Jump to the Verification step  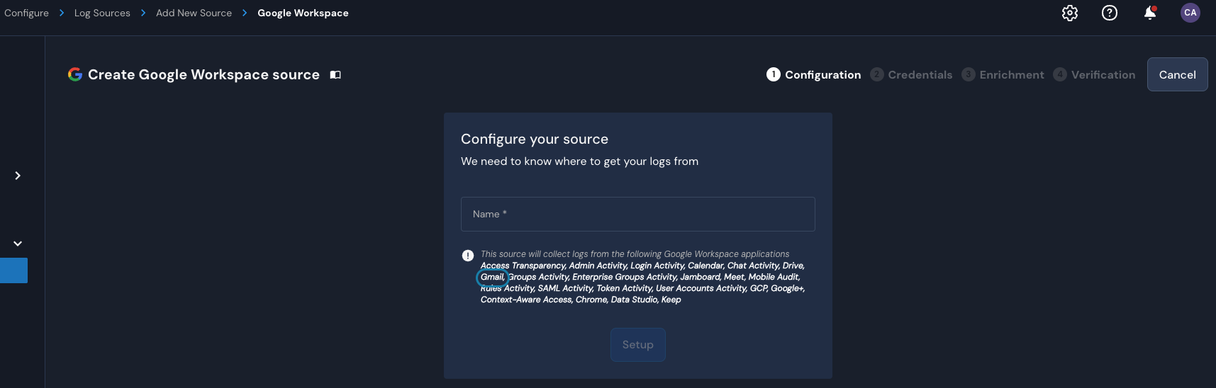coord(1095,74)
